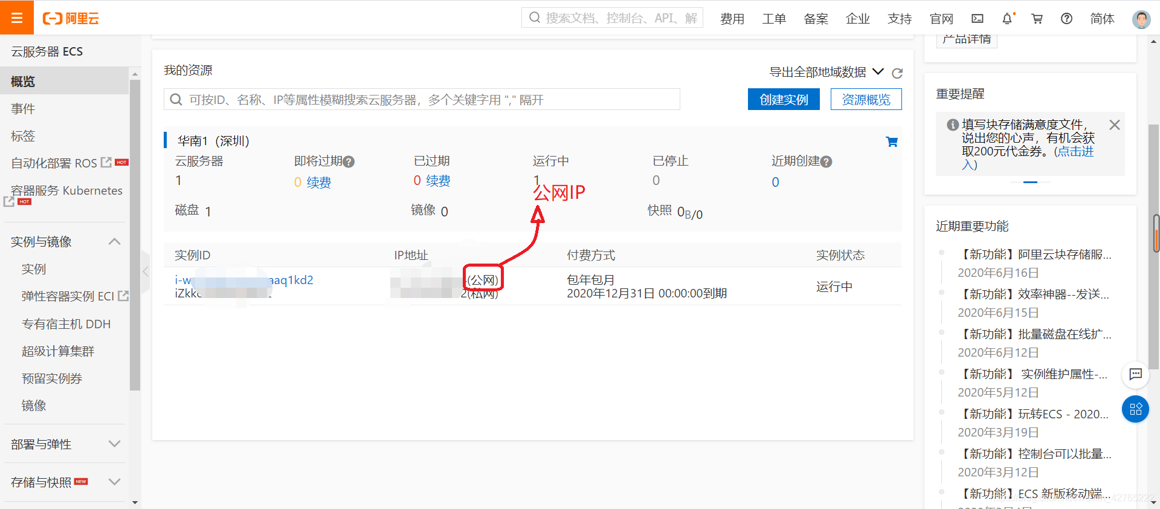Open the feedback chat floating button
This screenshot has height=509, width=1160.
(x=1136, y=374)
